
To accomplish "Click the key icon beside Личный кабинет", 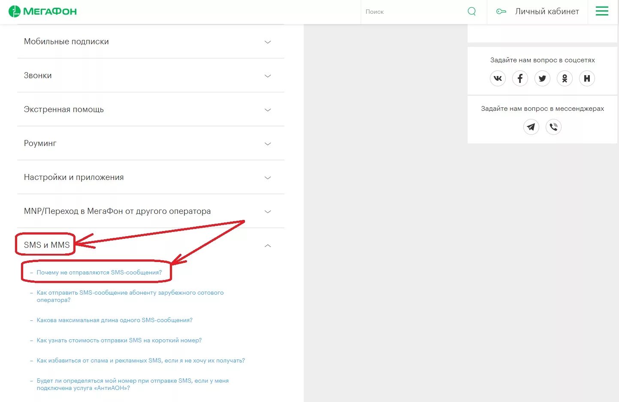I will coord(501,12).
